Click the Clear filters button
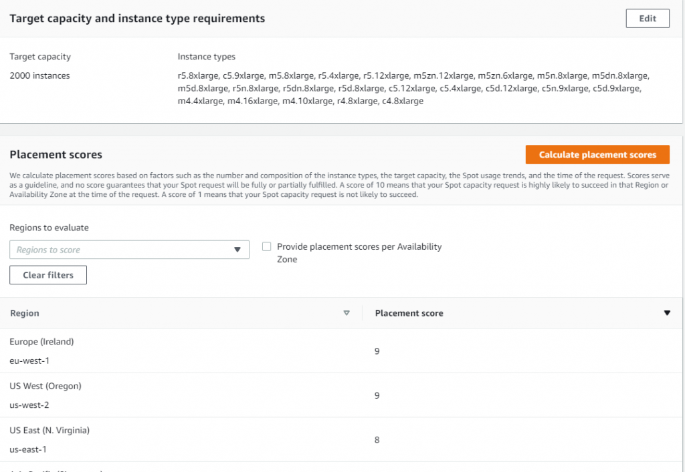This screenshot has width=685, height=472. pyautogui.click(x=47, y=274)
